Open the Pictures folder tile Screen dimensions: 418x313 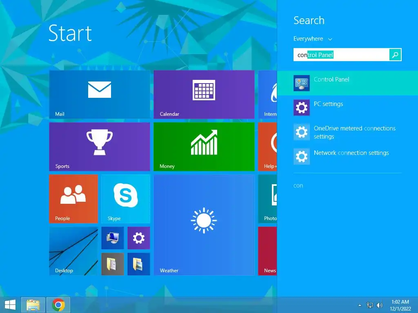tap(139, 264)
